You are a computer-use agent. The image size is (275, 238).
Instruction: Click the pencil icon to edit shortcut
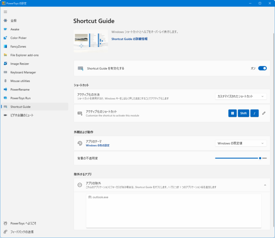(x=264, y=113)
